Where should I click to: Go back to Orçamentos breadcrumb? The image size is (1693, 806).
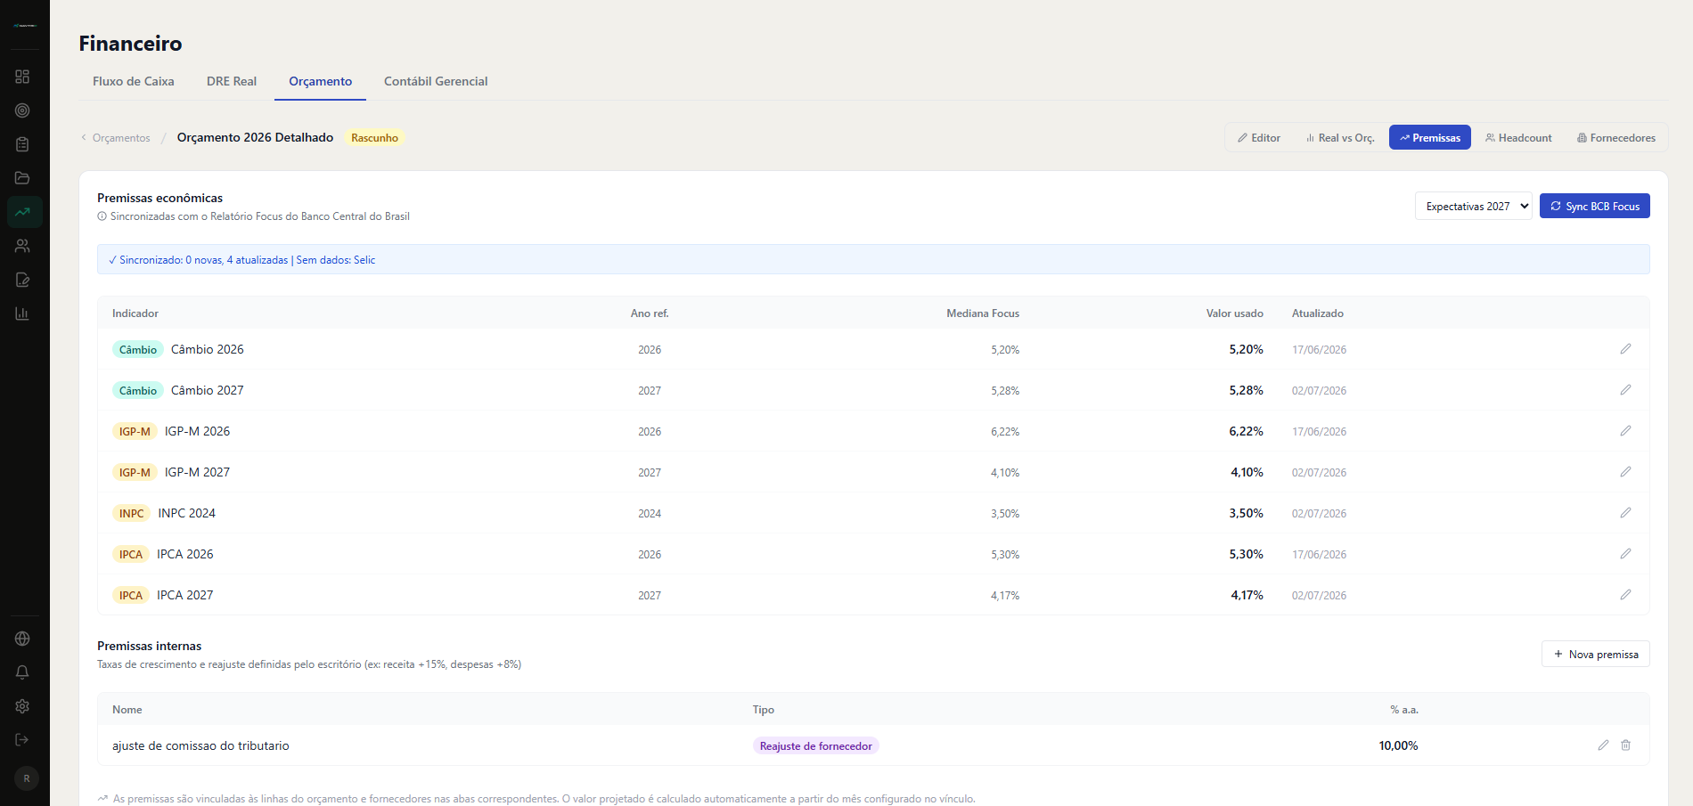[x=116, y=138]
